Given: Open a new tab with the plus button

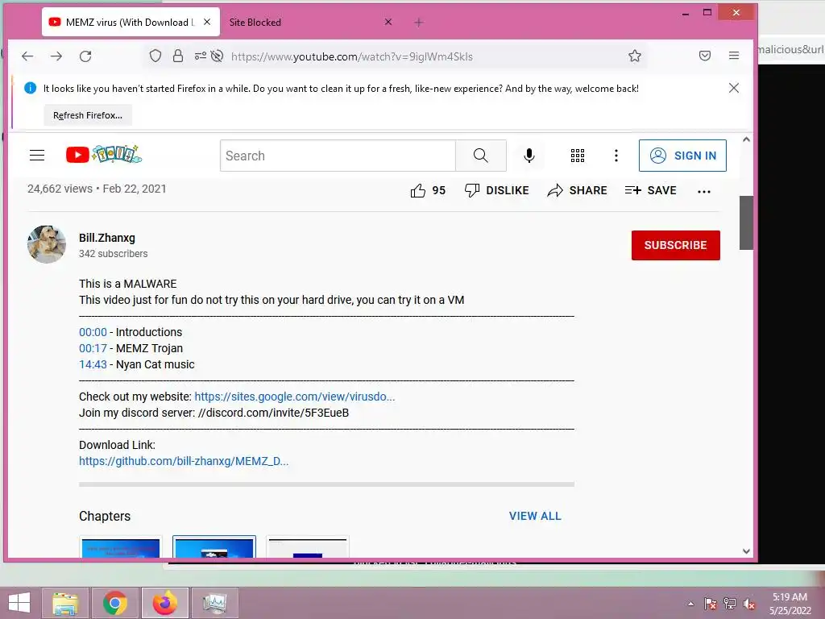Looking at the screenshot, I should [x=419, y=22].
